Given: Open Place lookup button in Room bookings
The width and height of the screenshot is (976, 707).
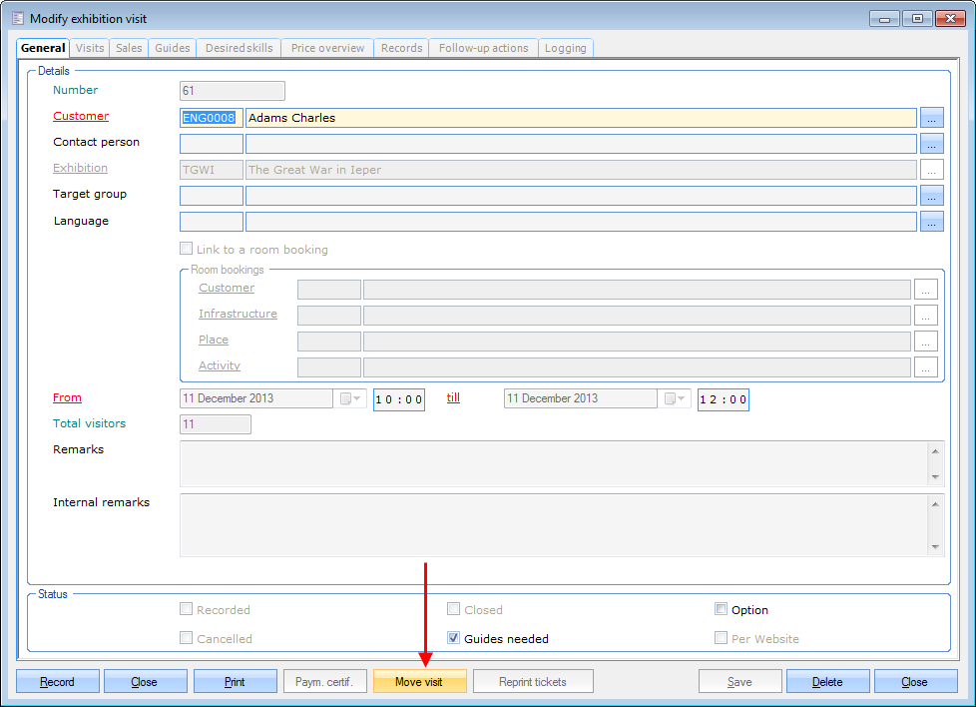Looking at the screenshot, I should click(926, 342).
